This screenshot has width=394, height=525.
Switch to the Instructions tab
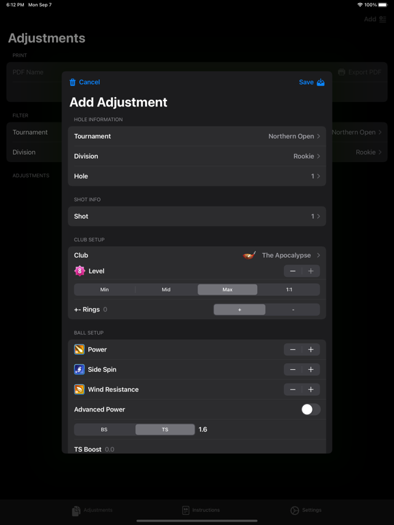click(x=200, y=510)
